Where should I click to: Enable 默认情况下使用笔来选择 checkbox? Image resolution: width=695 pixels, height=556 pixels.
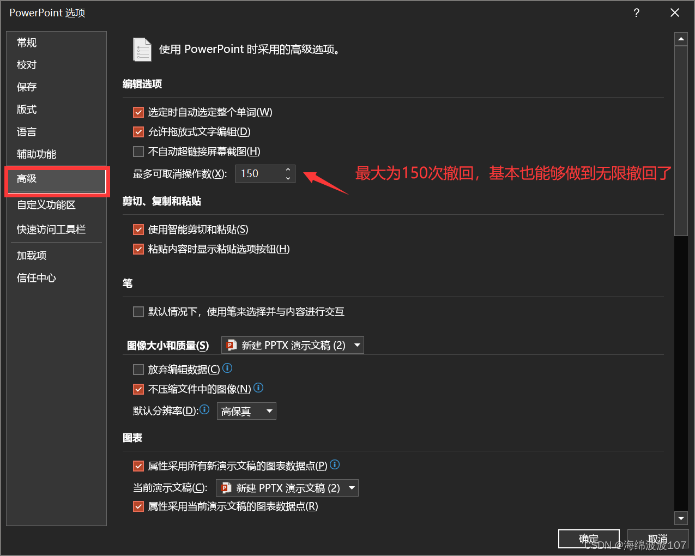tap(138, 312)
